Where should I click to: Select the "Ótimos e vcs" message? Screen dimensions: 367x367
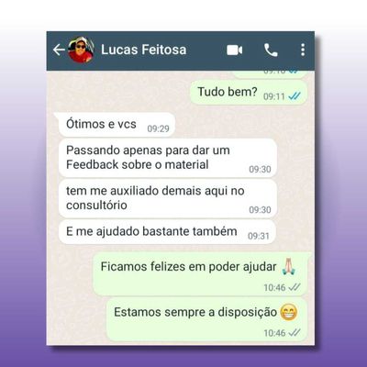pyautogui.click(x=117, y=125)
